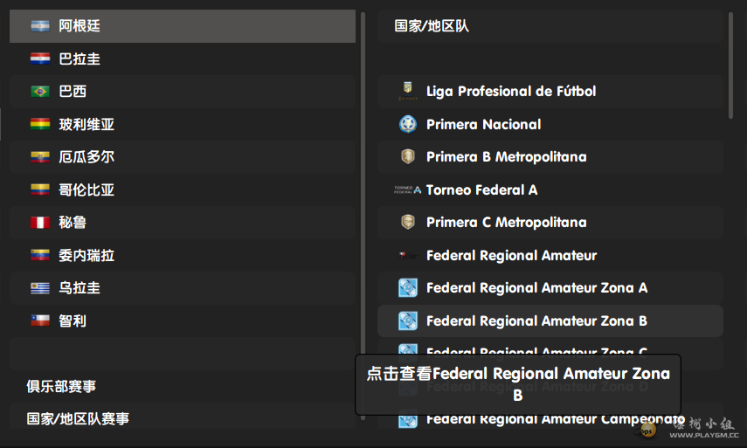Select 乌拉圭 in the nations list
The height and width of the screenshot is (448, 747).
80,288
